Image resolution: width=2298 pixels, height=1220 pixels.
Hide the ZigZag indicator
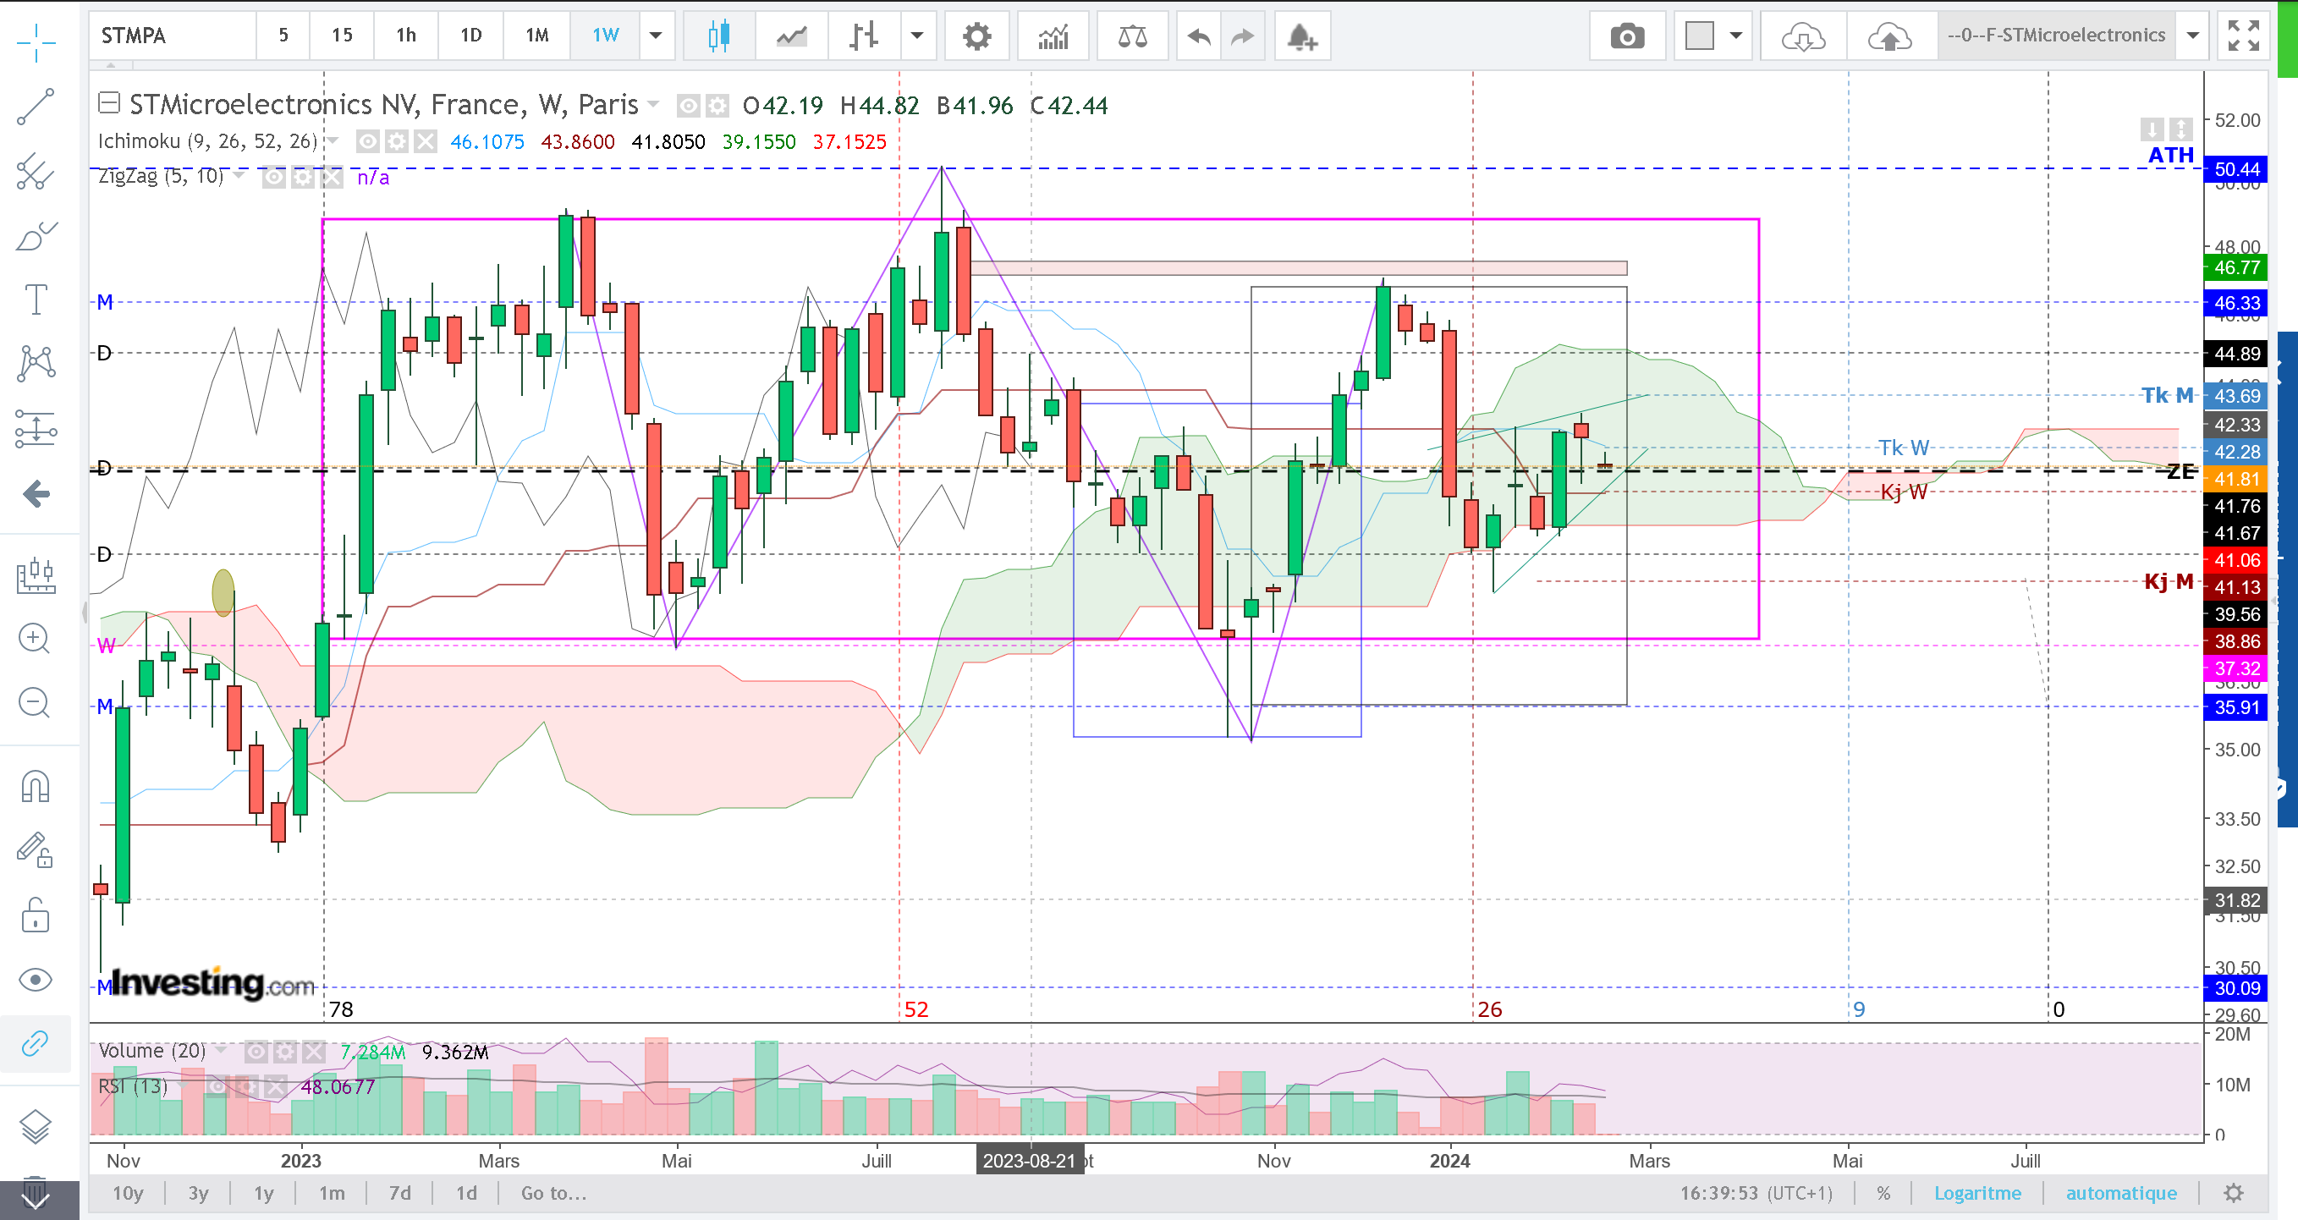(274, 178)
